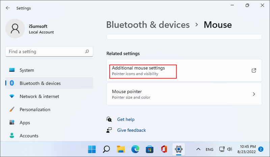Image resolution: width=270 pixels, height=157 pixels.
Task: Click the search magnifier in Find a setting
Action: [87, 52]
